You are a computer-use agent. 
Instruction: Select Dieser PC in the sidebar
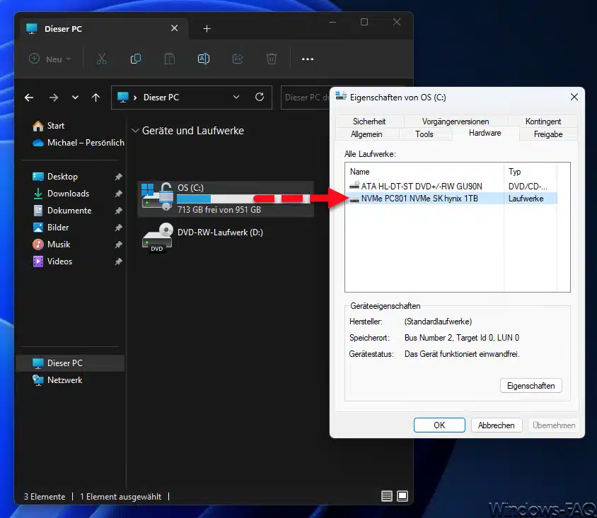70,363
